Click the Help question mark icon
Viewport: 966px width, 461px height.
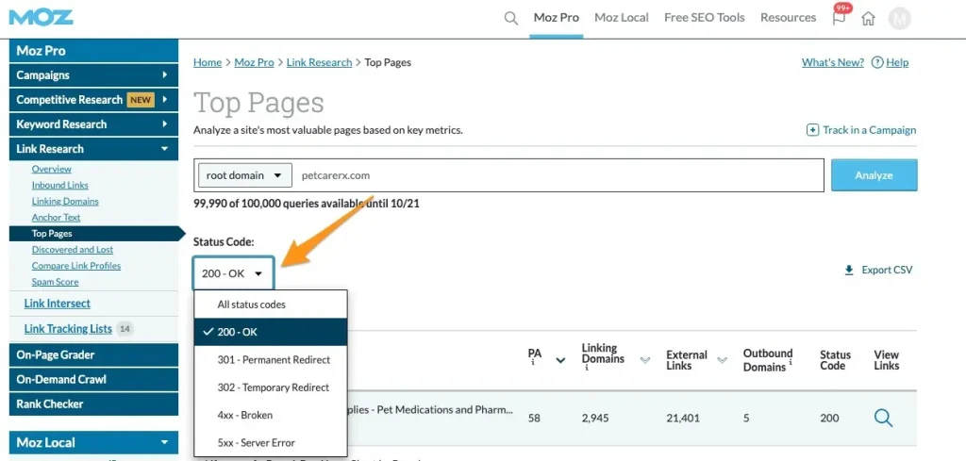tap(877, 62)
